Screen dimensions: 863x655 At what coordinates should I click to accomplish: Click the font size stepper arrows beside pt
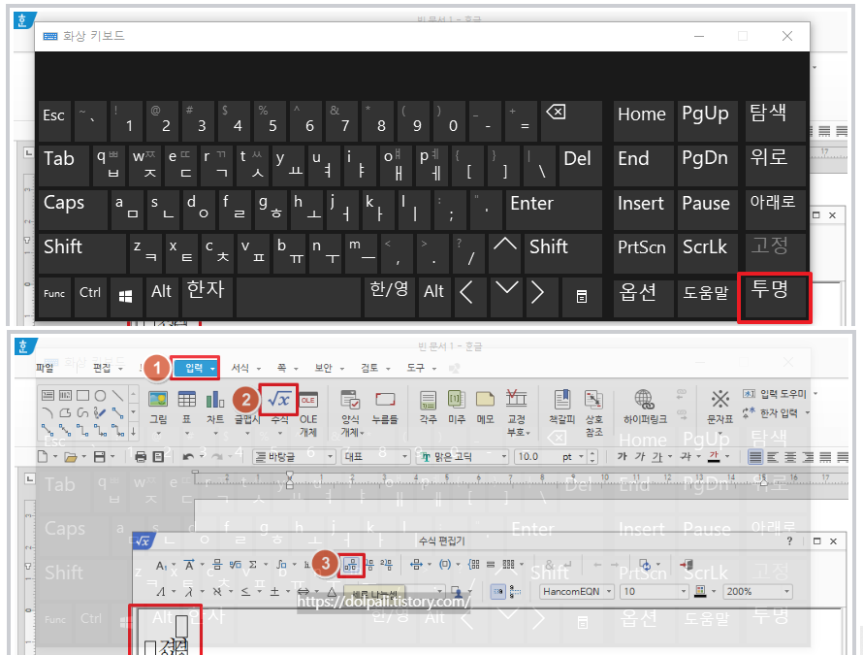pos(592,457)
